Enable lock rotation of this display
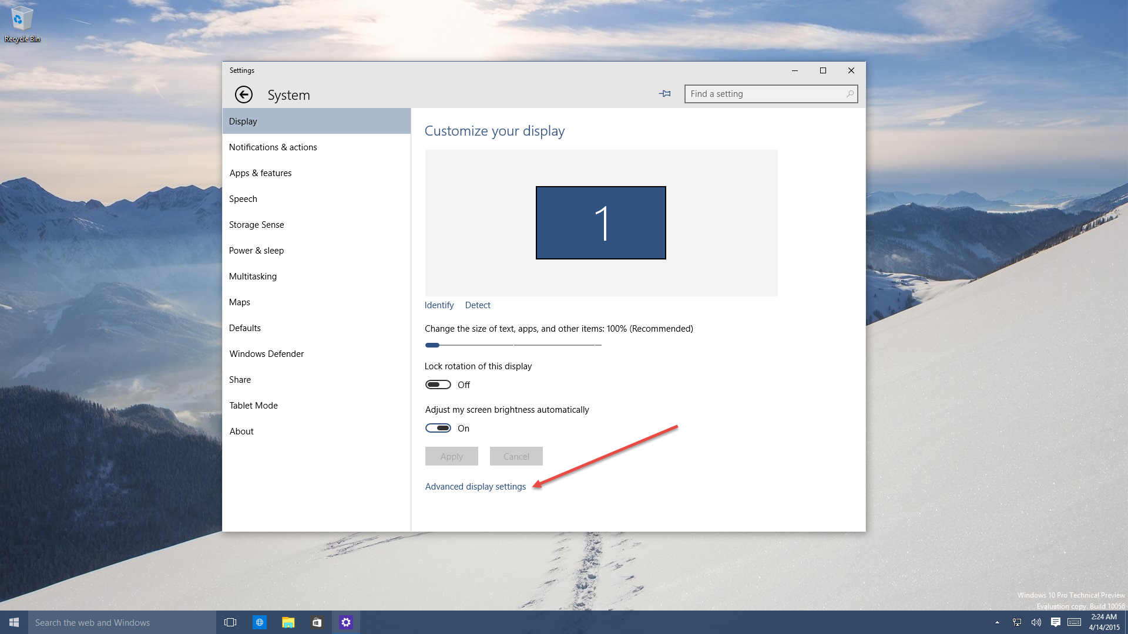The height and width of the screenshot is (634, 1128). (x=438, y=385)
